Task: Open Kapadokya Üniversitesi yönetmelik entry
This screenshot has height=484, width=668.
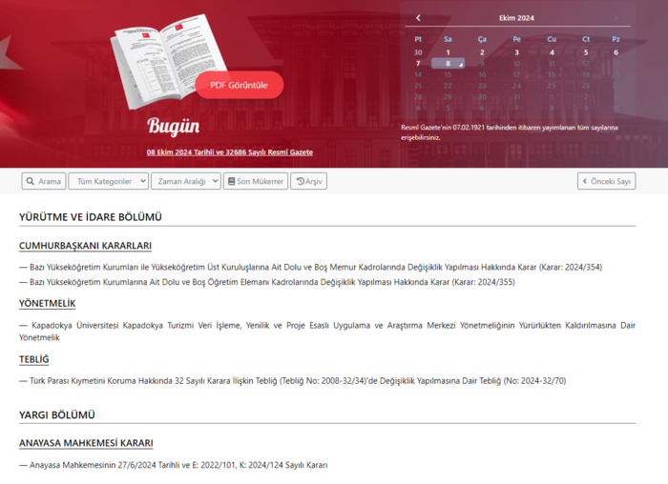Action: [327, 332]
